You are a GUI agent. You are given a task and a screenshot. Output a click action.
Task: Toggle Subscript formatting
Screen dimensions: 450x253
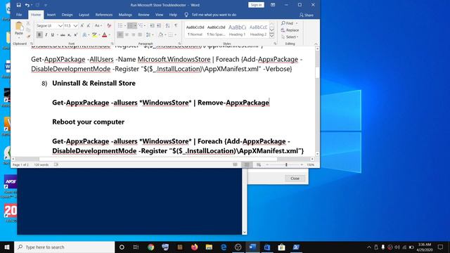(69, 34)
